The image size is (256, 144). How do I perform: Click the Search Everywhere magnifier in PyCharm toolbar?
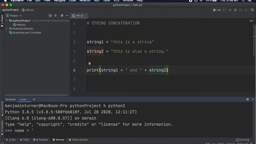point(252,10)
